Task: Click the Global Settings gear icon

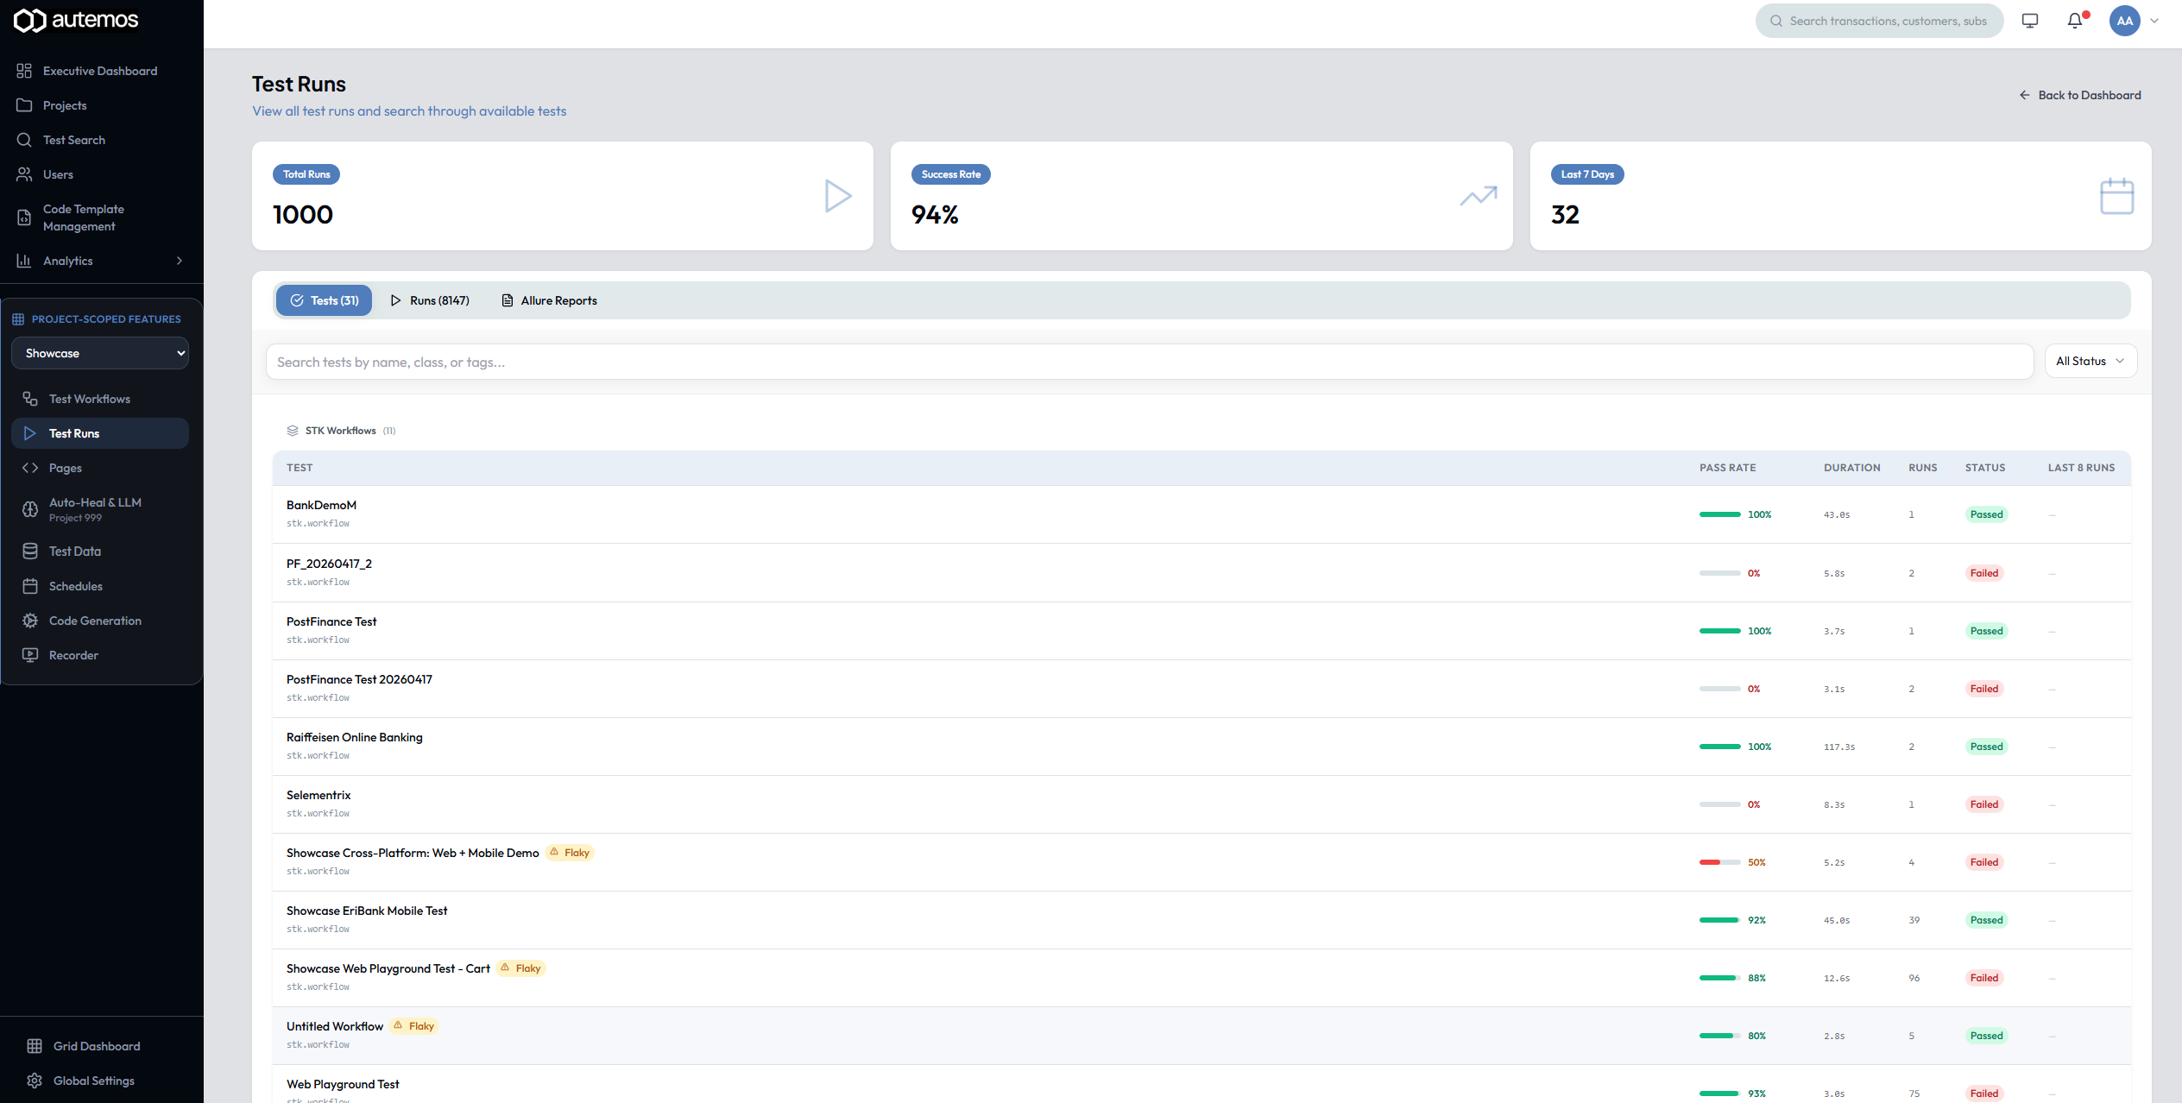Action: pyautogui.click(x=35, y=1081)
